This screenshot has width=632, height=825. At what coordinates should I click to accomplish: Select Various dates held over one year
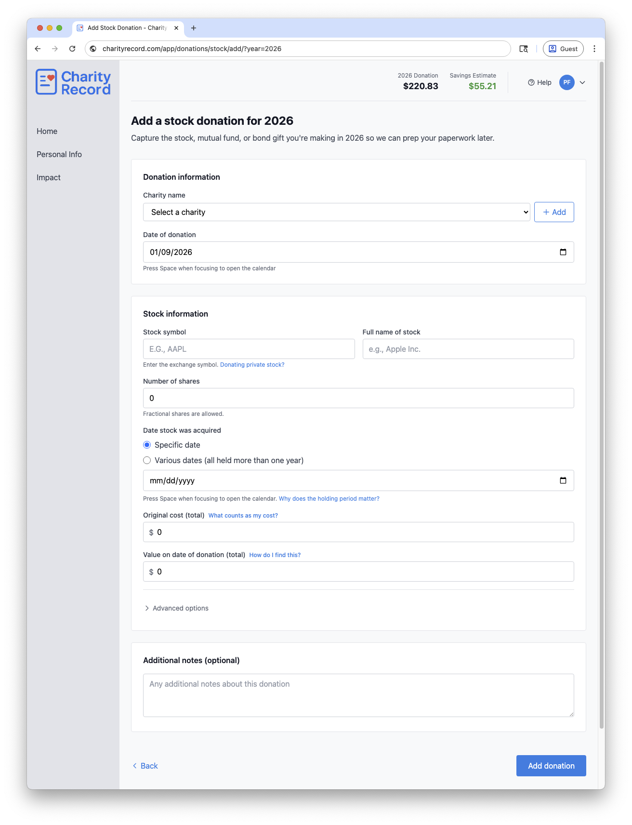point(147,460)
